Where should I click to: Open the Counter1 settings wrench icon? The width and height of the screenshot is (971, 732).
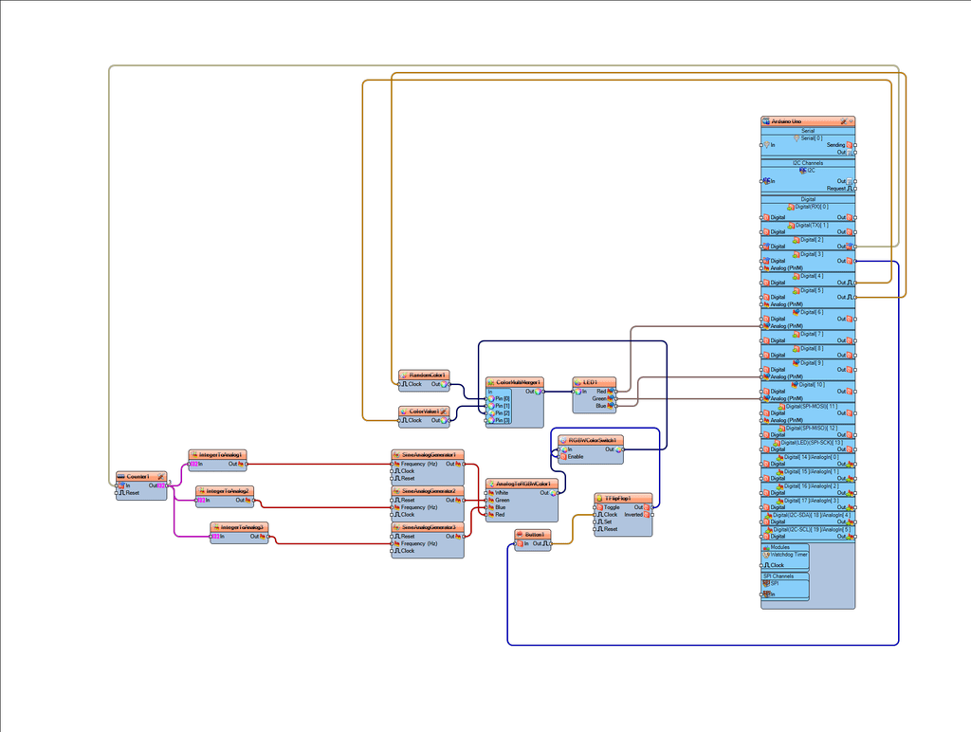(161, 477)
